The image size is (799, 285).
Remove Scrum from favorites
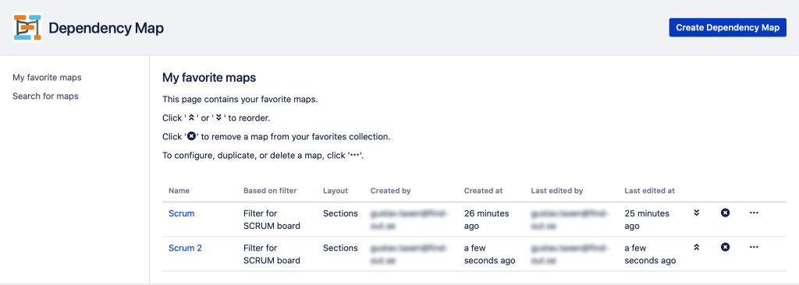(725, 213)
